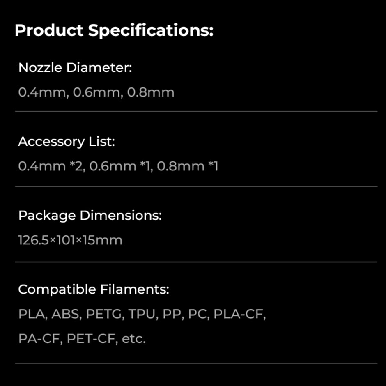386x386 pixels.
Task: Click the 0.6mm value under Nozzle Diameter
Action: click(96, 92)
